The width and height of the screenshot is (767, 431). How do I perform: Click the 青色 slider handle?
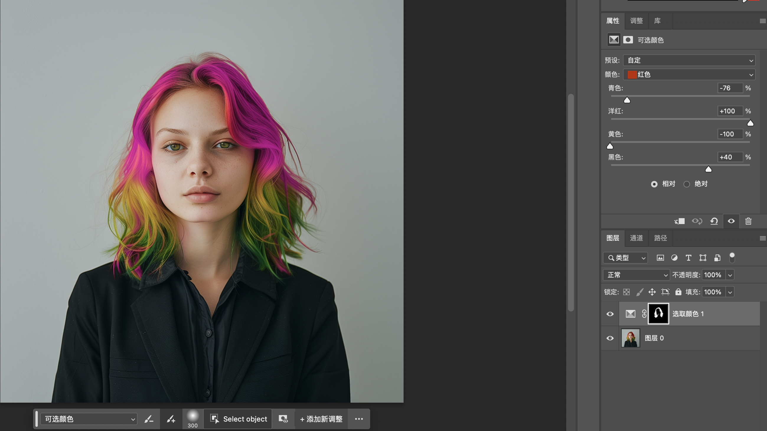[x=627, y=100]
